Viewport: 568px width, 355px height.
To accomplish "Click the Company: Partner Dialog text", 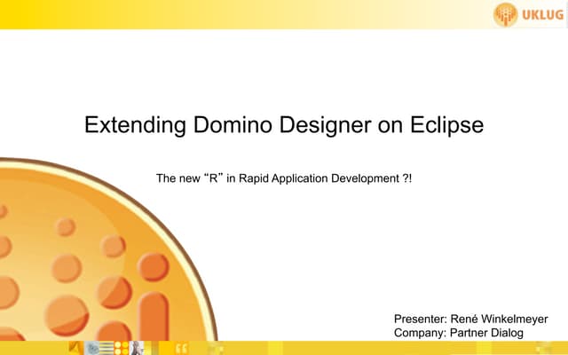I will 458,333.
